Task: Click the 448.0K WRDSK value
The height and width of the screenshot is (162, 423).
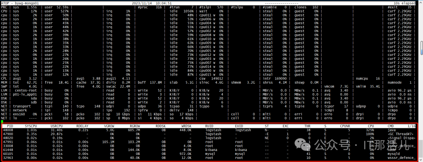Action: 186,130
